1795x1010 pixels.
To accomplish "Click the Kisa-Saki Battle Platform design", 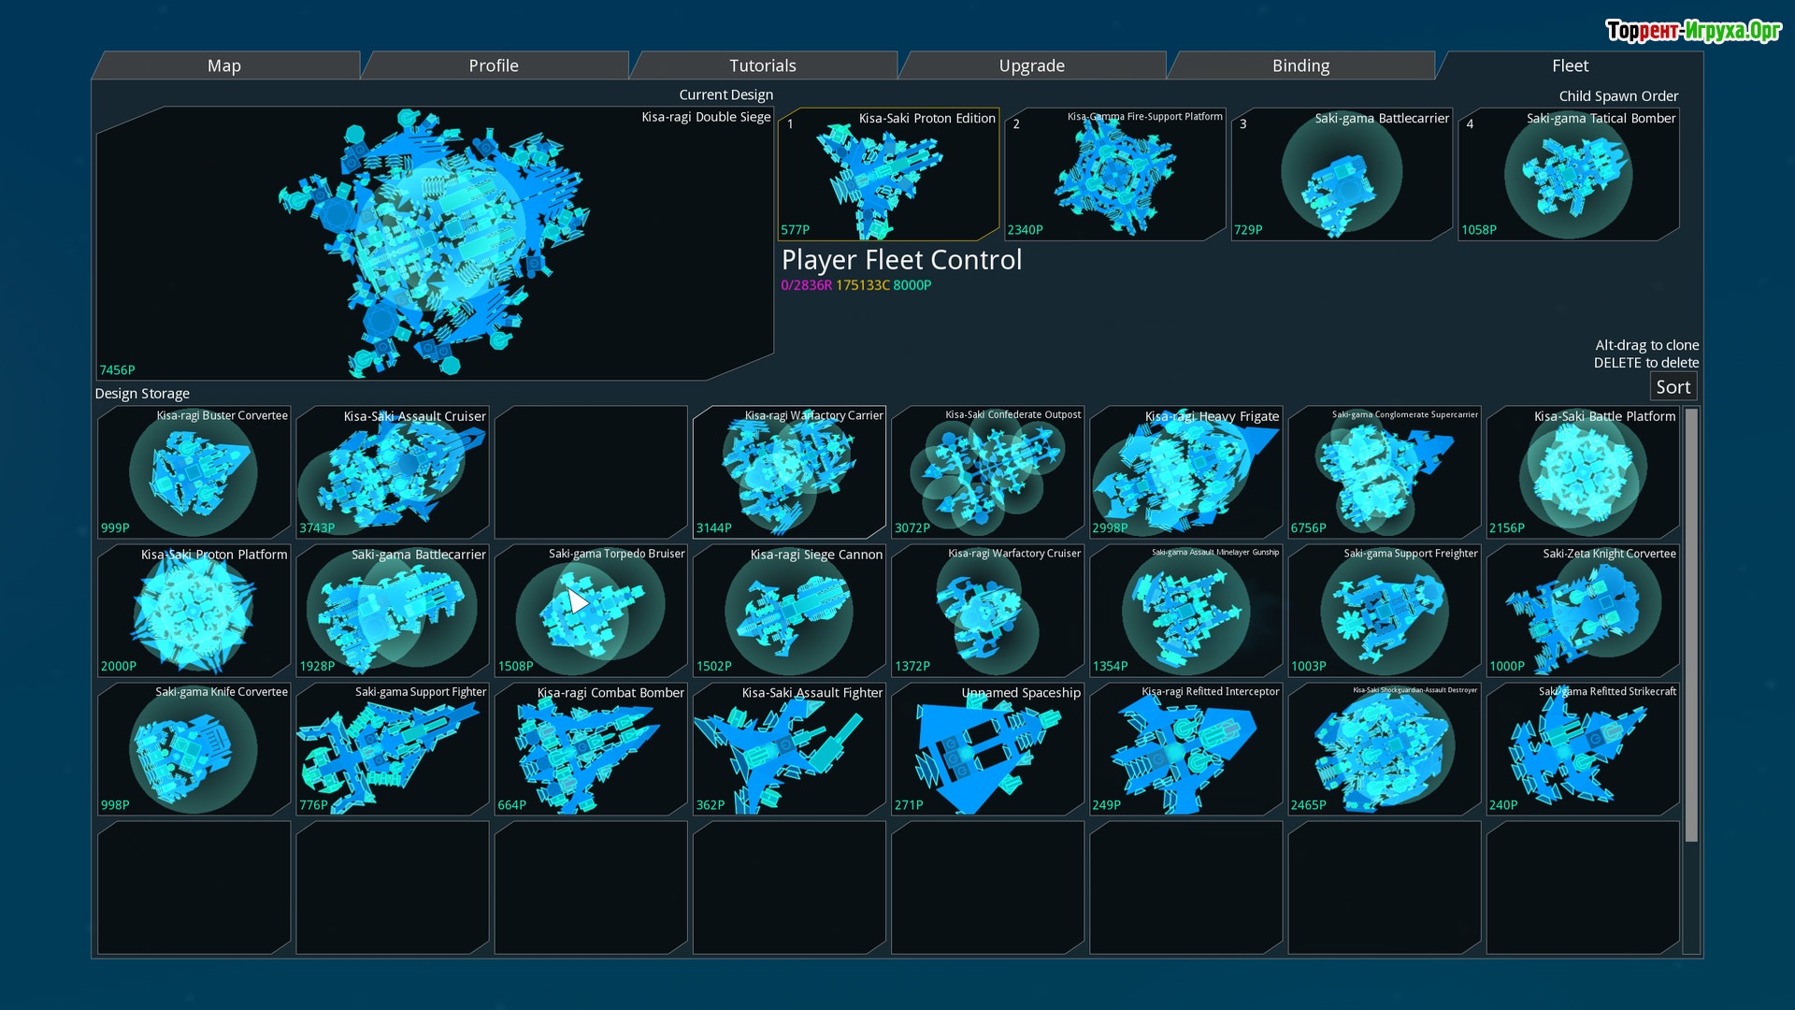I will point(1582,472).
